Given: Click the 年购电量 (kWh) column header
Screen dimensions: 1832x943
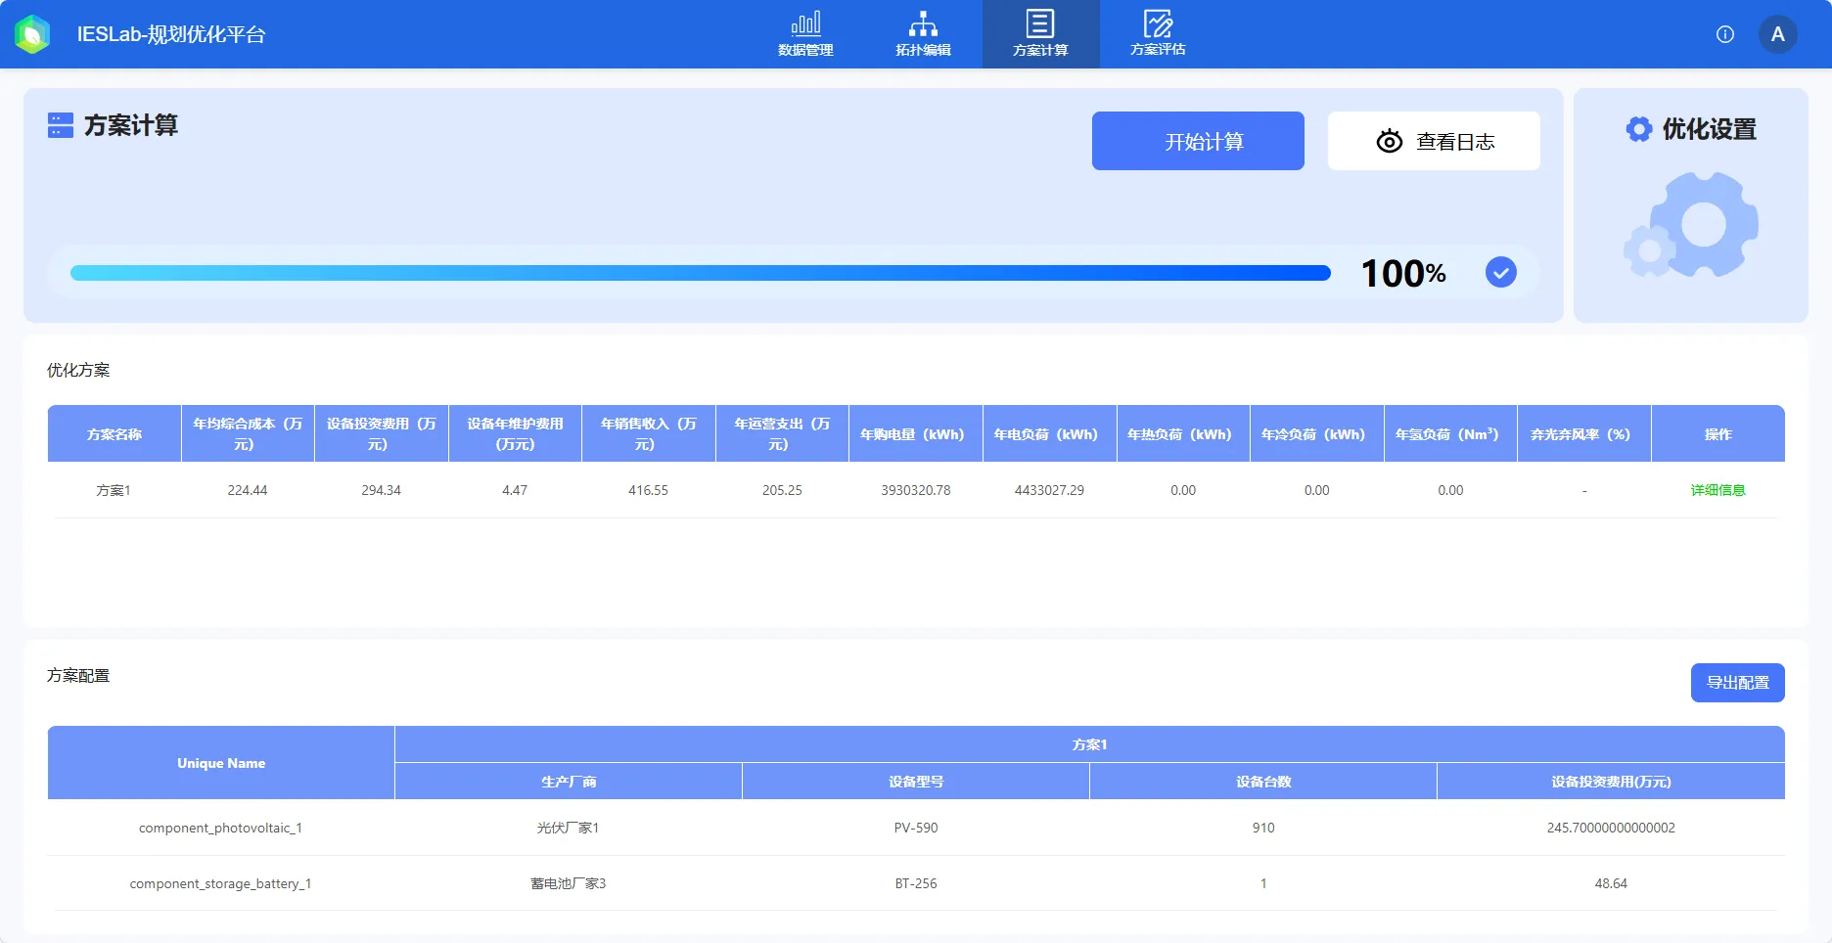Looking at the screenshot, I should (x=916, y=433).
